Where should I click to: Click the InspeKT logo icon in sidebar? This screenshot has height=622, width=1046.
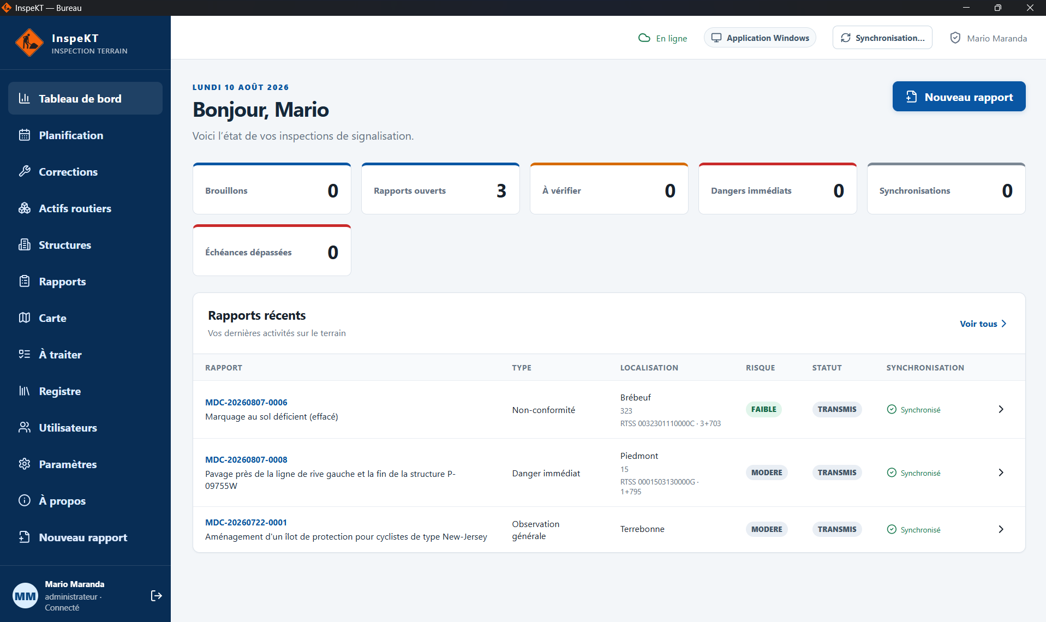tap(29, 43)
